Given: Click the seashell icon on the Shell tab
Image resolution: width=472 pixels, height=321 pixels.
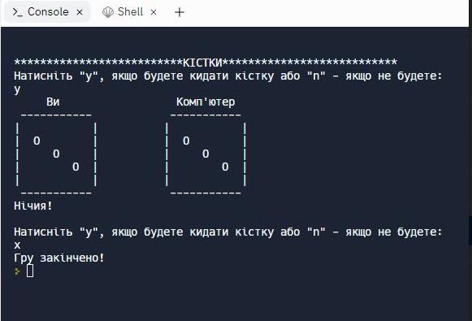Looking at the screenshot, I should tap(108, 12).
